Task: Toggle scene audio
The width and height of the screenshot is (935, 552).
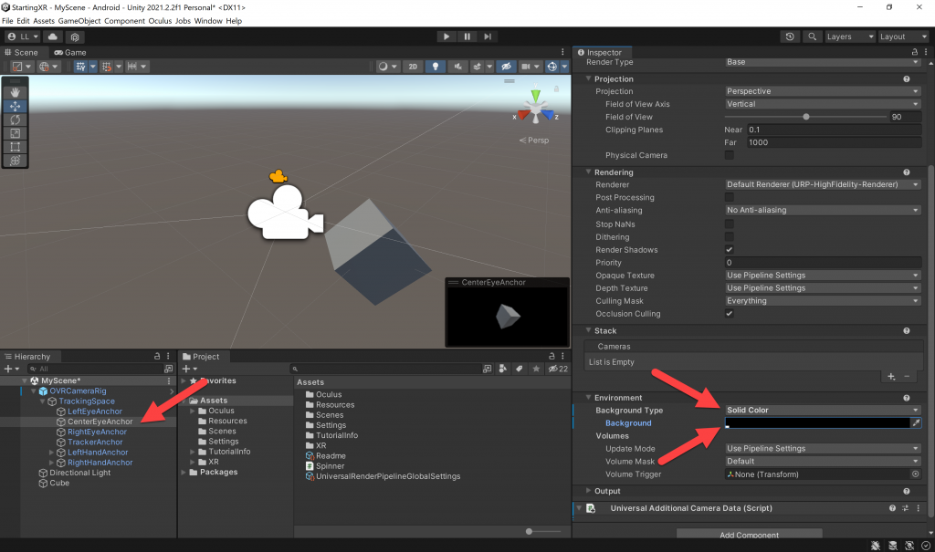Action: 457,67
